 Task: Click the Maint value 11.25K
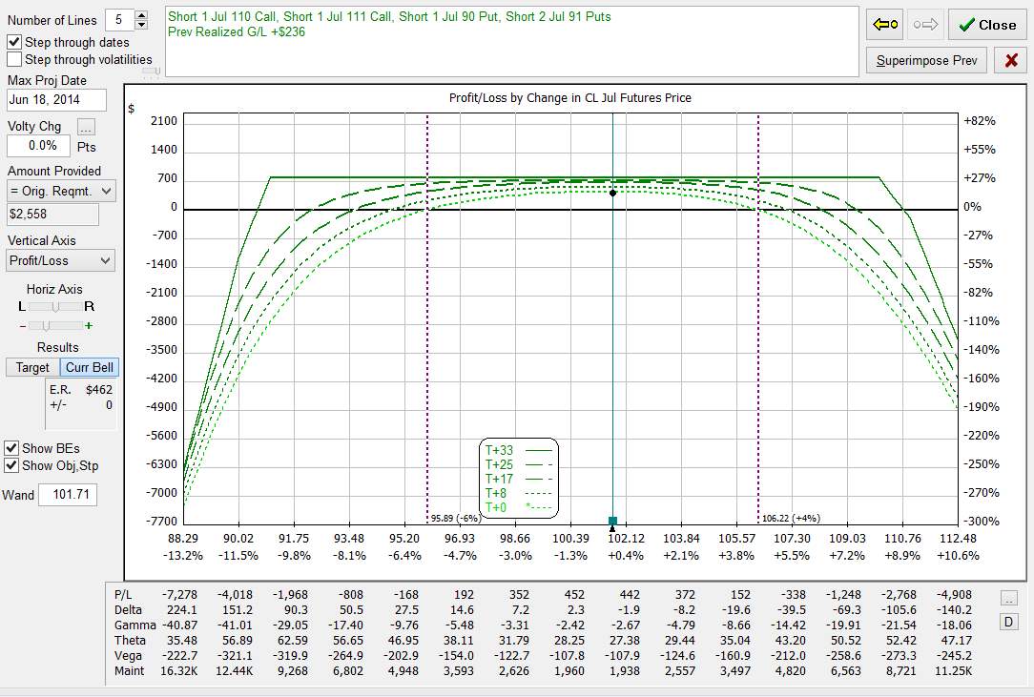point(953,671)
